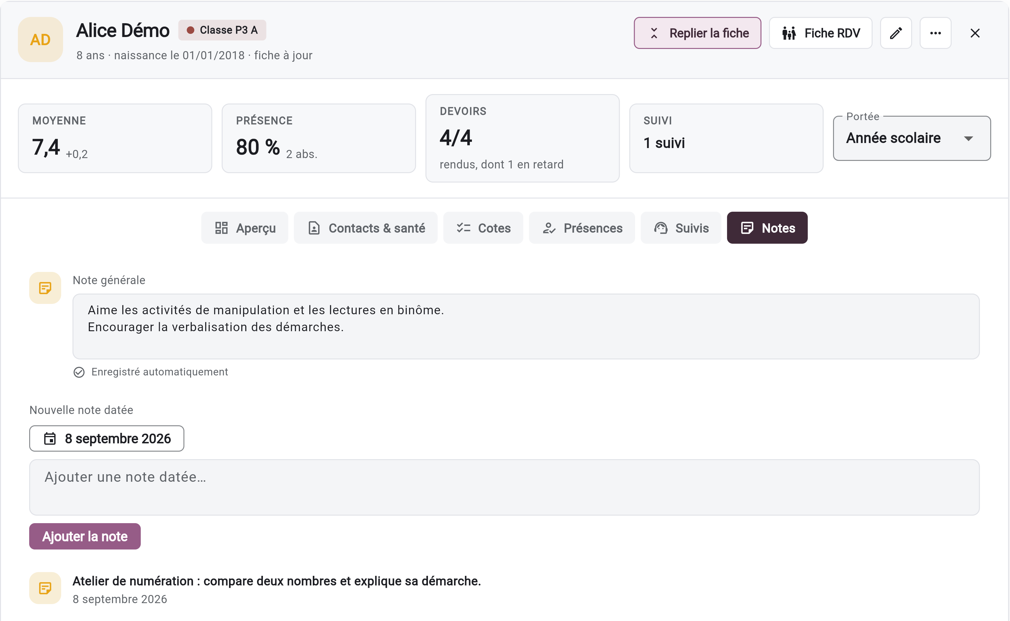
Task: Click the checkmark icon next to Enregistré automatiquement
Action: (79, 372)
